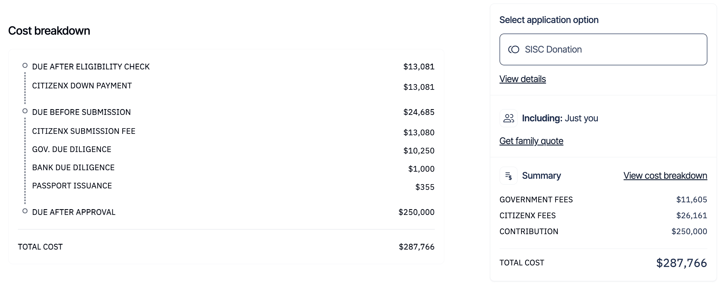Collapse the Due Before Submission cost group
The width and height of the screenshot is (723, 287).
point(82,112)
